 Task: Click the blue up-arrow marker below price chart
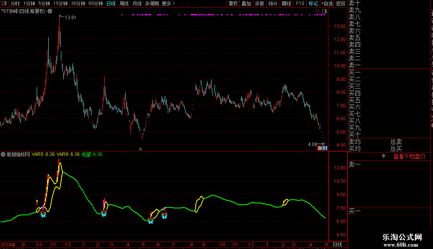(x=140, y=149)
